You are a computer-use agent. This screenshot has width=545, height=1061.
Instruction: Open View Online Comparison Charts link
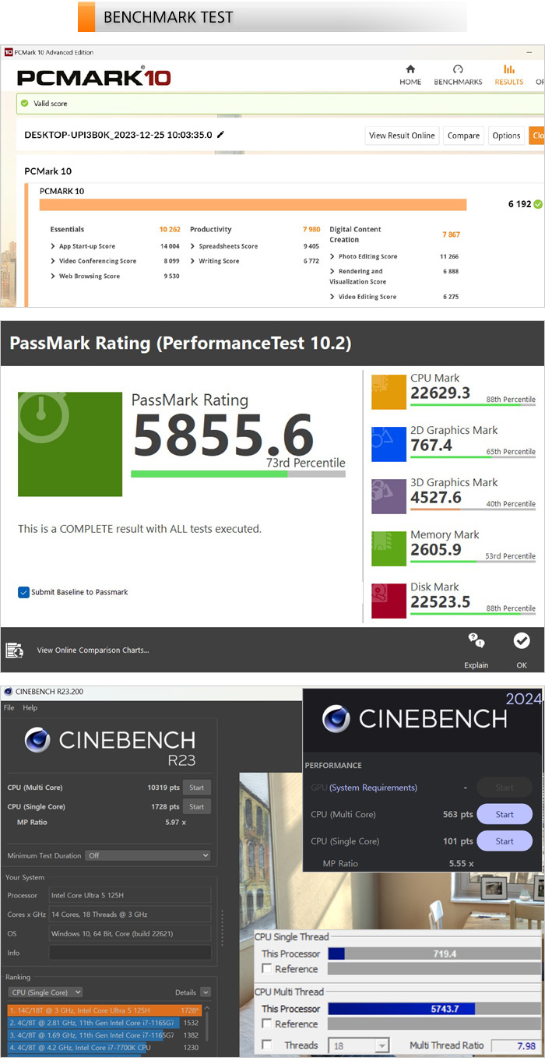coord(93,650)
